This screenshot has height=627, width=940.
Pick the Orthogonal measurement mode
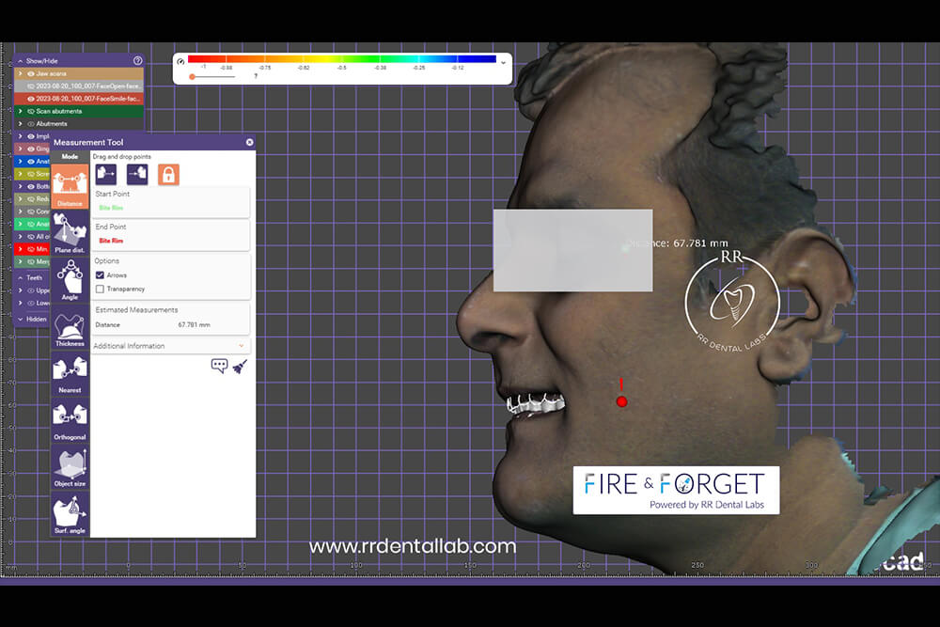(70, 421)
